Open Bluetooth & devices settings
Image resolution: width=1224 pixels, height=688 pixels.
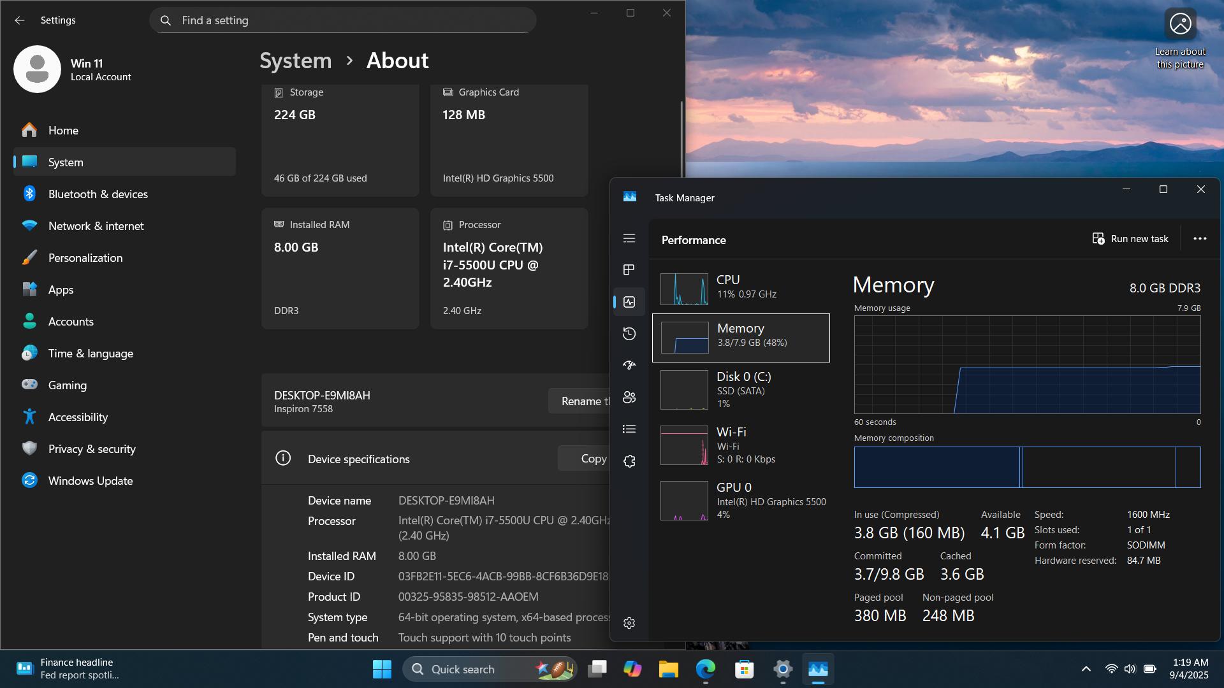pos(124,194)
